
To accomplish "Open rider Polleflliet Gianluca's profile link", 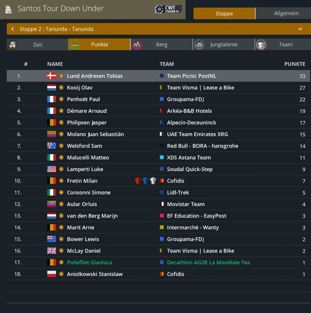I will (x=90, y=263).
